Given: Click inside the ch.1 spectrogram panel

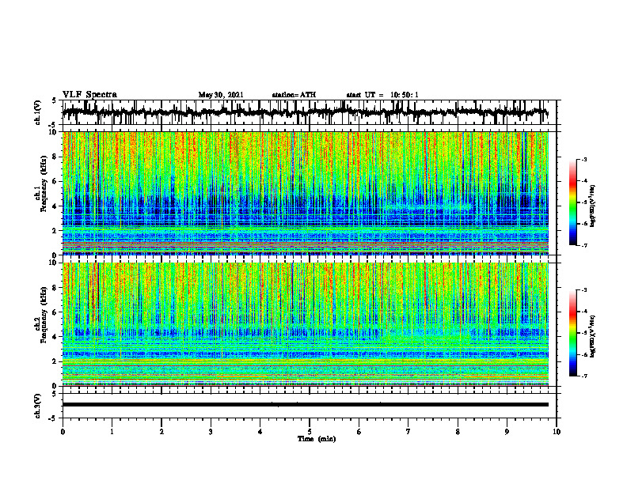Looking at the screenshot, I should point(306,193).
